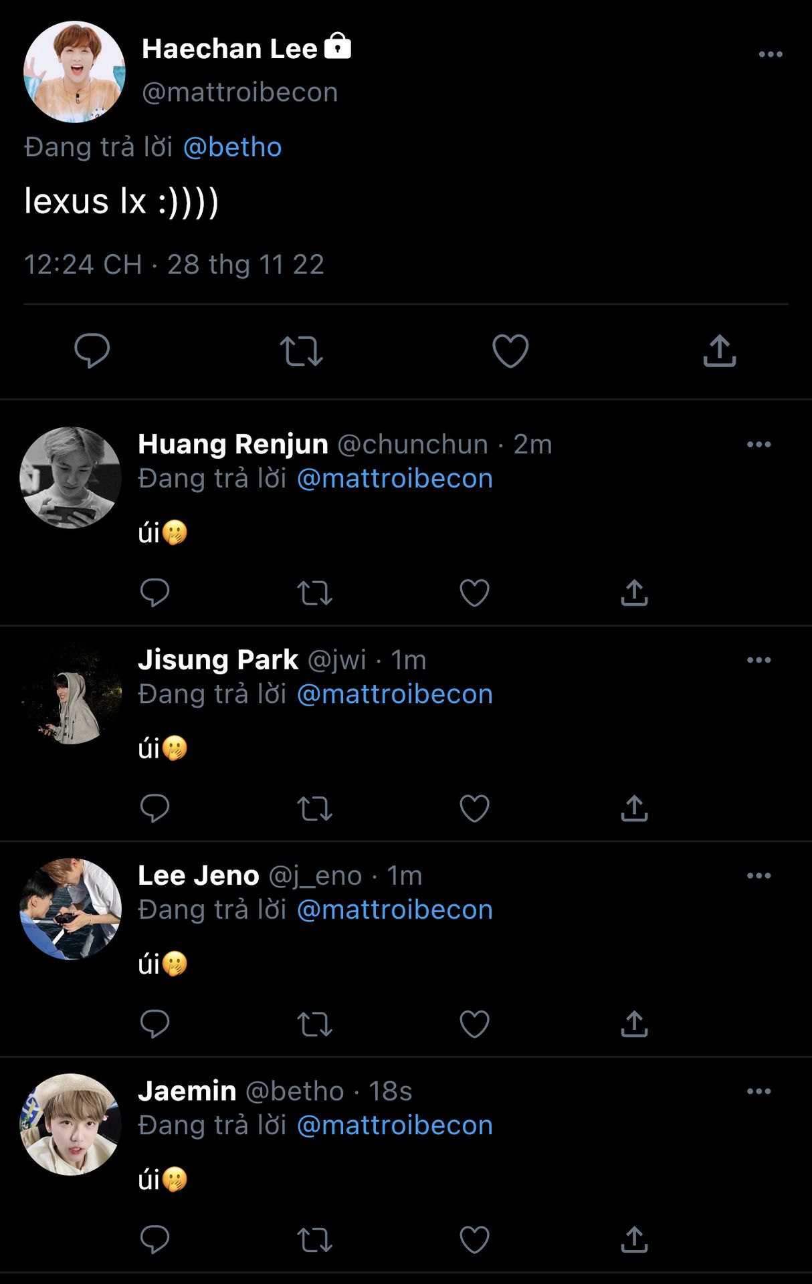Retweet Jisung Park's reply
Image resolution: width=812 pixels, height=1284 pixels.
(x=314, y=809)
